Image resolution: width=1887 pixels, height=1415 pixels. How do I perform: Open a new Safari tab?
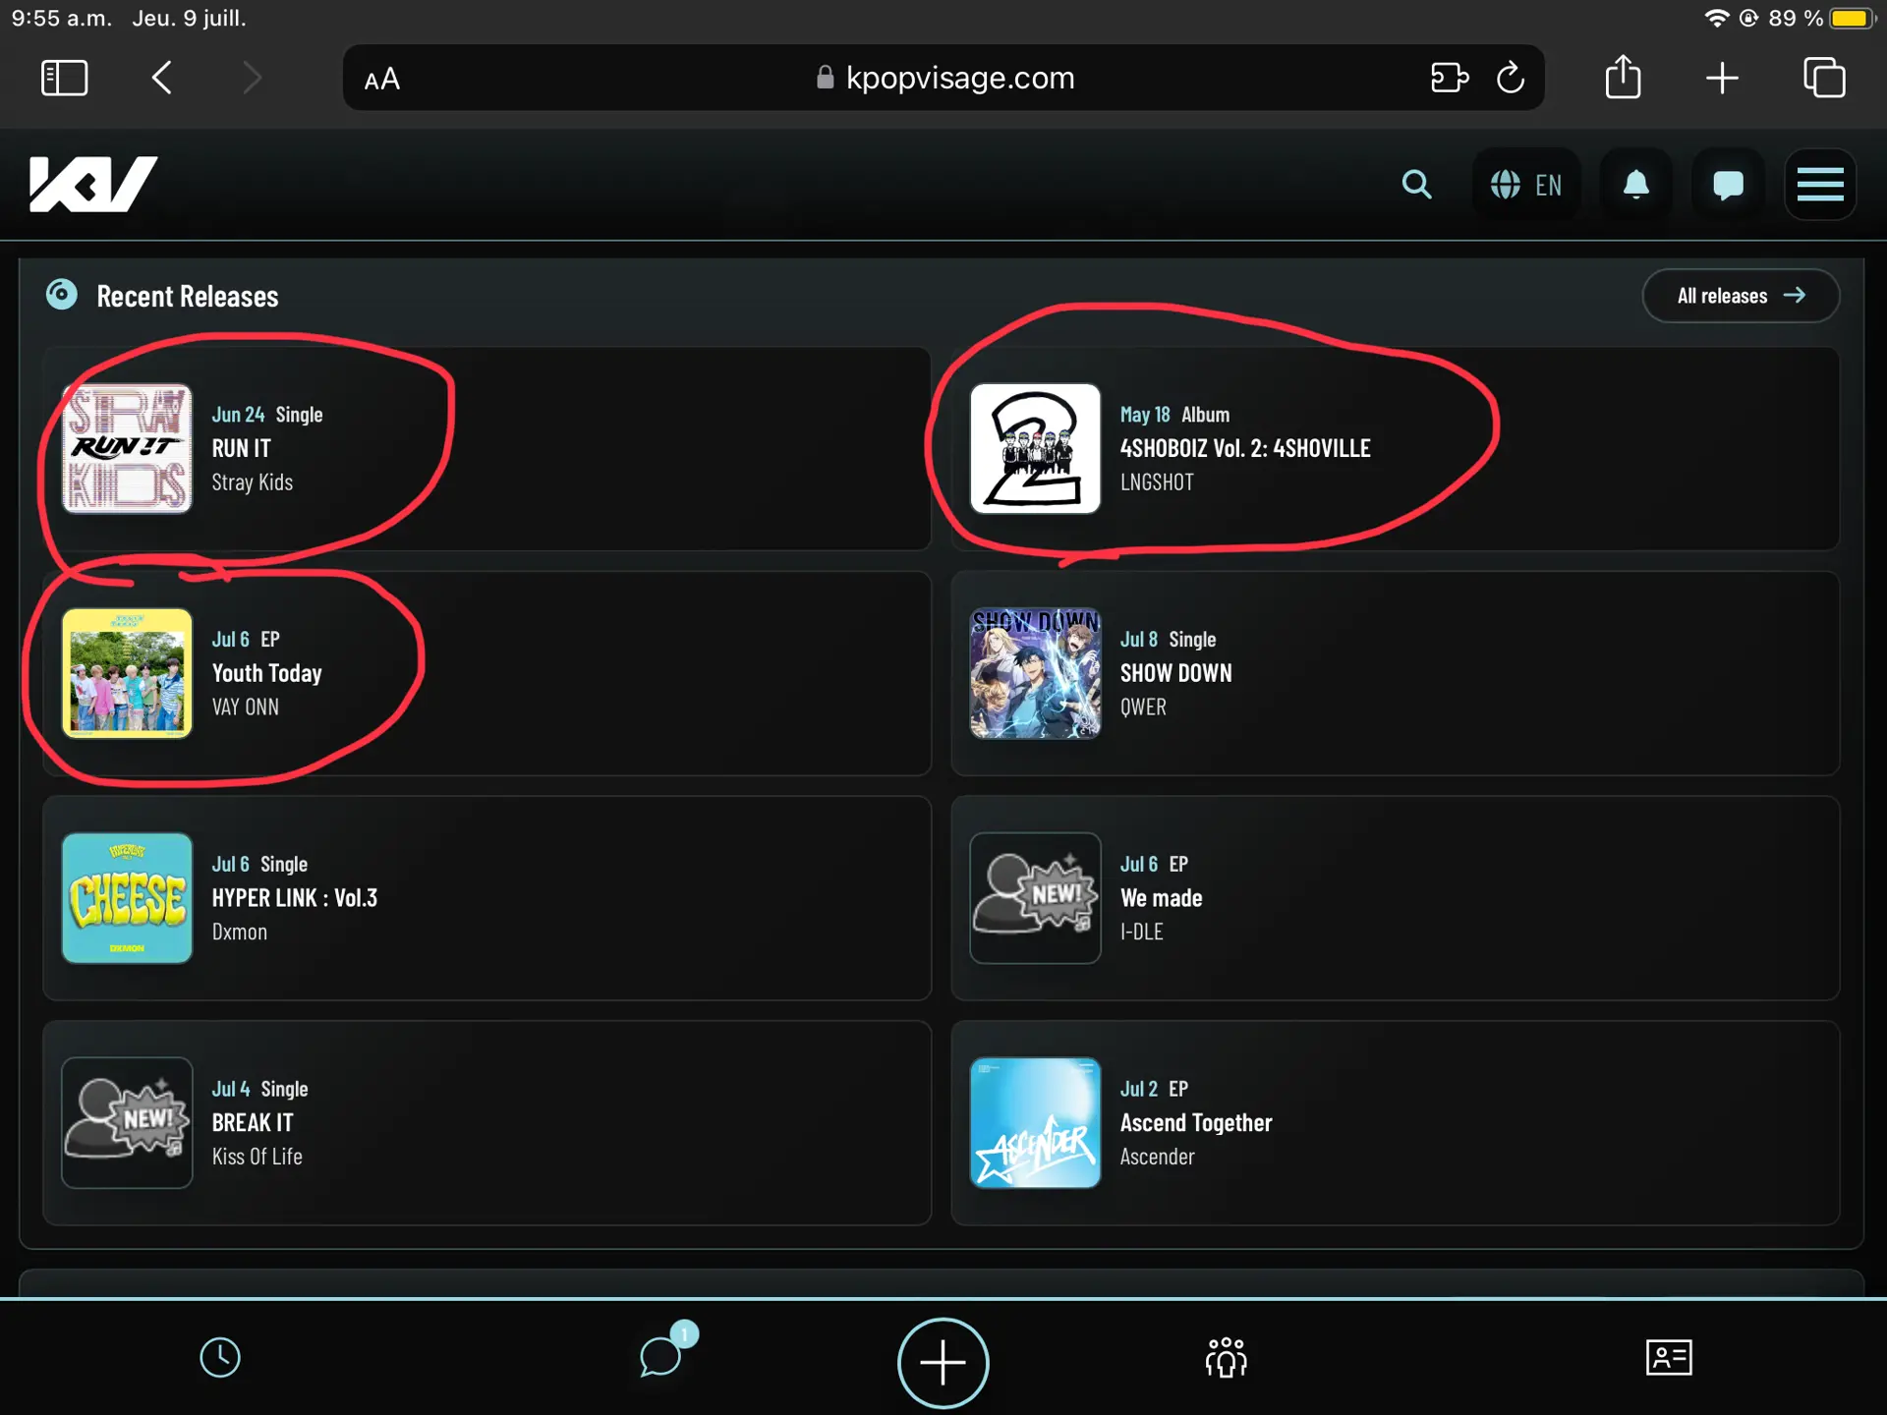pyautogui.click(x=1722, y=78)
